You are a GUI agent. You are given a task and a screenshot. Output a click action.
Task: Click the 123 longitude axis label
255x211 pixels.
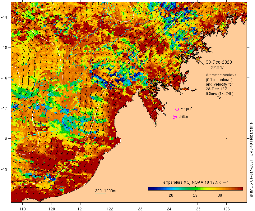tap(139, 209)
